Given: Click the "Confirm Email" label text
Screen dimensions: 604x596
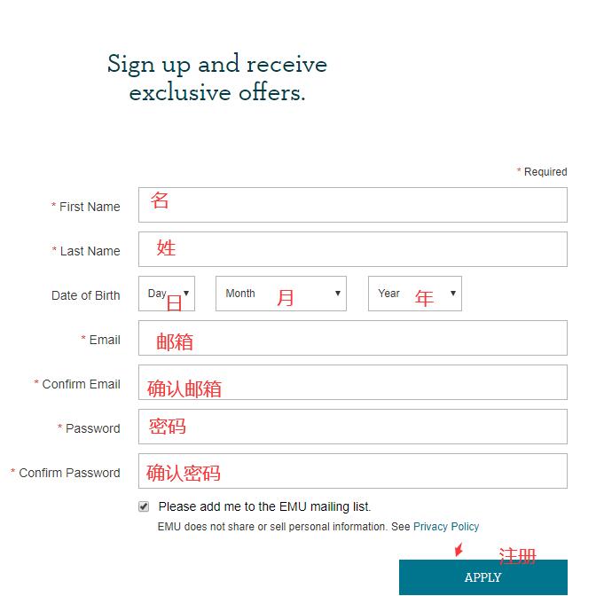Looking at the screenshot, I should click(x=81, y=384).
